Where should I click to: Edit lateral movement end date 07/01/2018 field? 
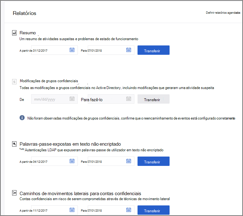[x=111, y=210]
